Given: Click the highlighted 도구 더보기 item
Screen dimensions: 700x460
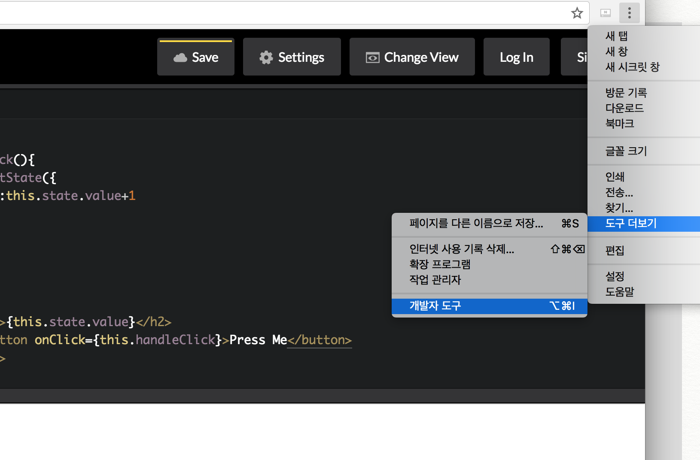Looking at the screenshot, I should click(x=644, y=224).
